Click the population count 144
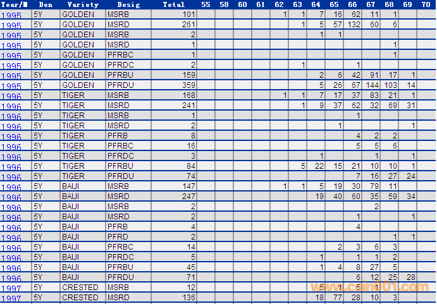 point(372,85)
